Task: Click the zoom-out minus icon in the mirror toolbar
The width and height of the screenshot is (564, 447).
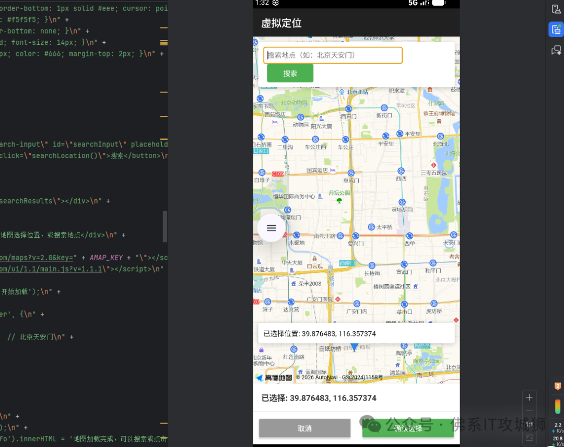Action: click(x=529, y=410)
